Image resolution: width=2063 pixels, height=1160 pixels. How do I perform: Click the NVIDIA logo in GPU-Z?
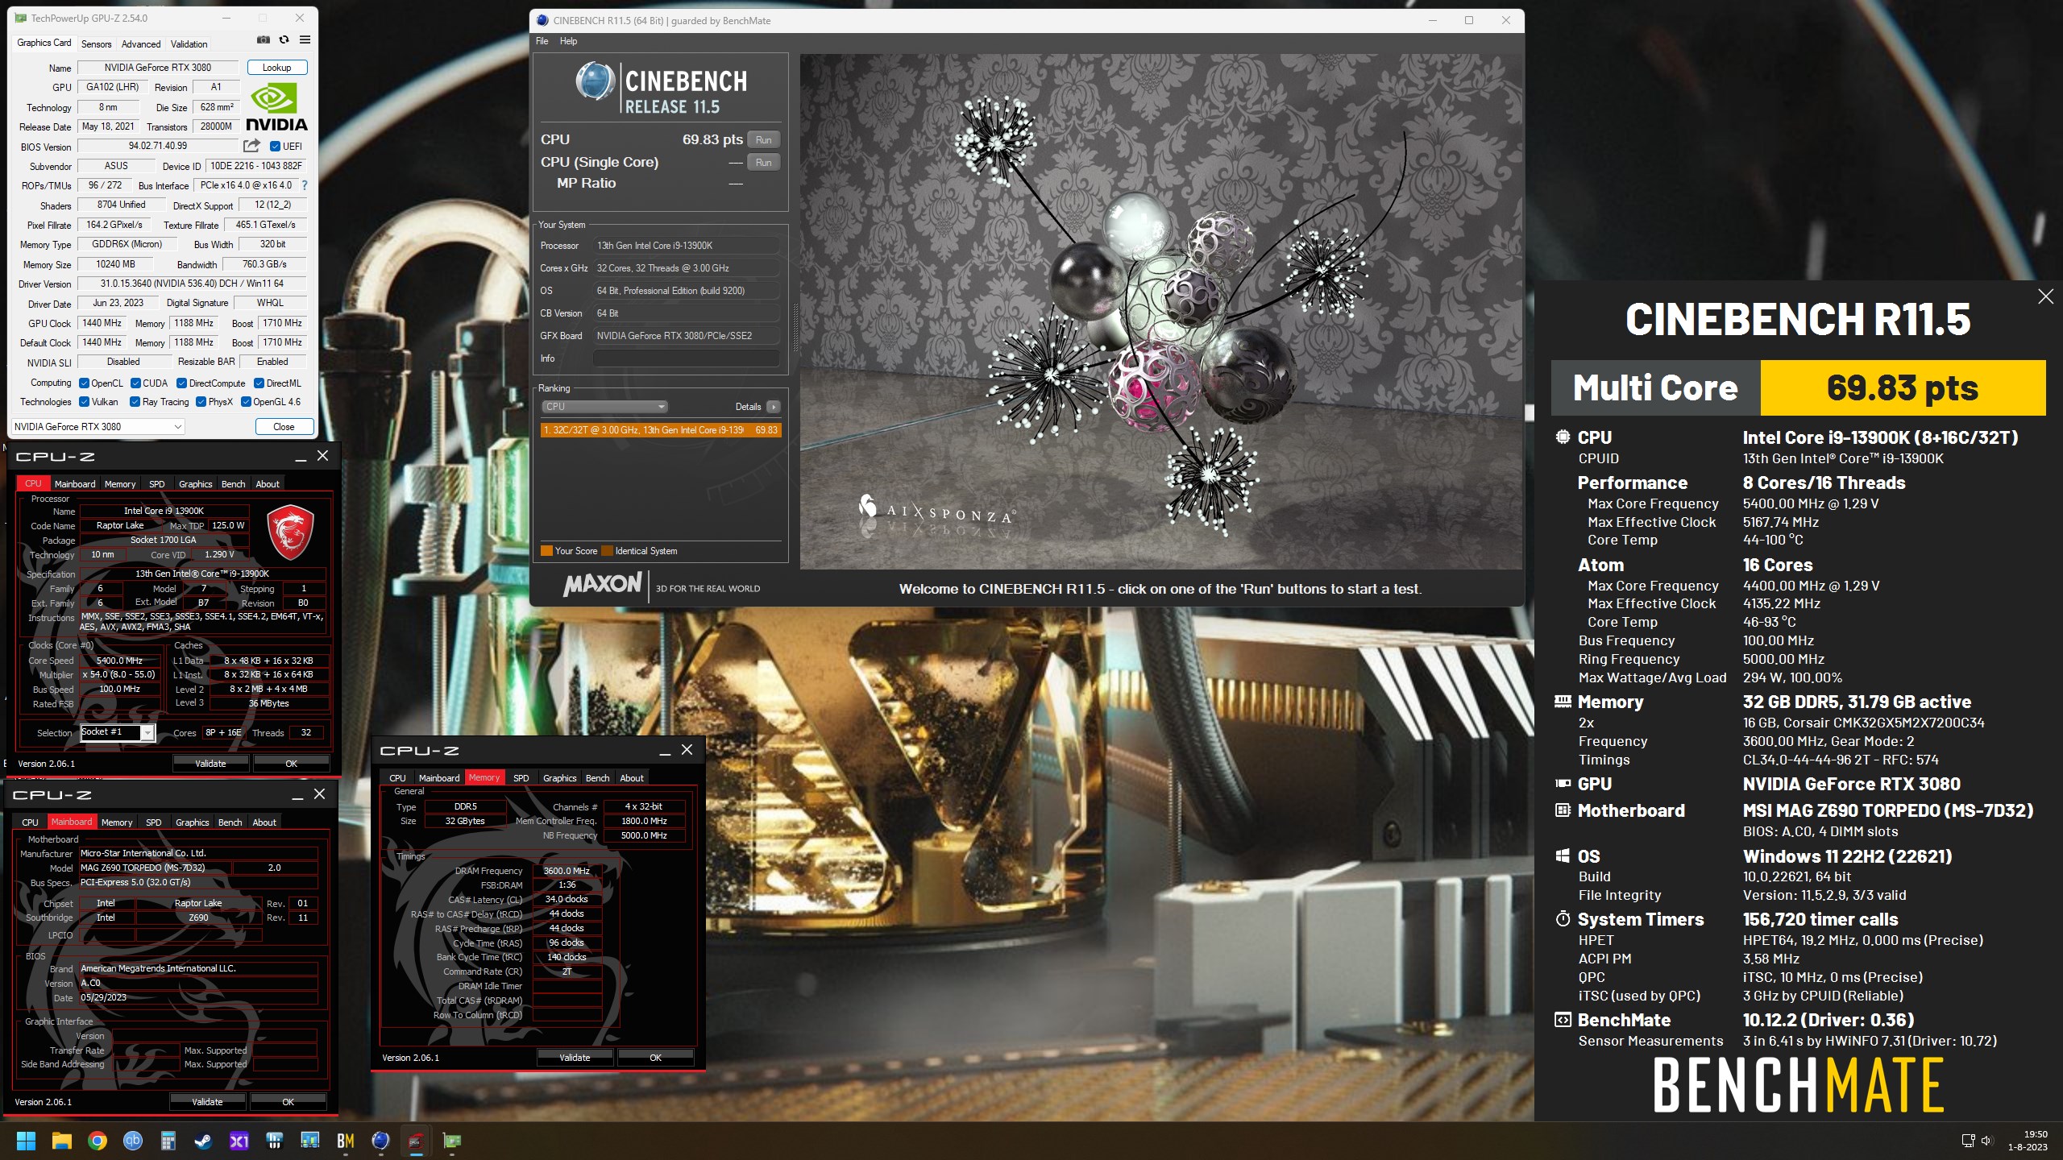coord(276,108)
